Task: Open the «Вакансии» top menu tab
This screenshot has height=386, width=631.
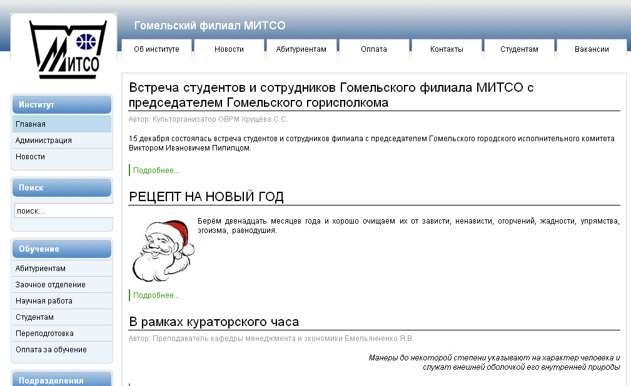Action: click(x=592, y=49)
